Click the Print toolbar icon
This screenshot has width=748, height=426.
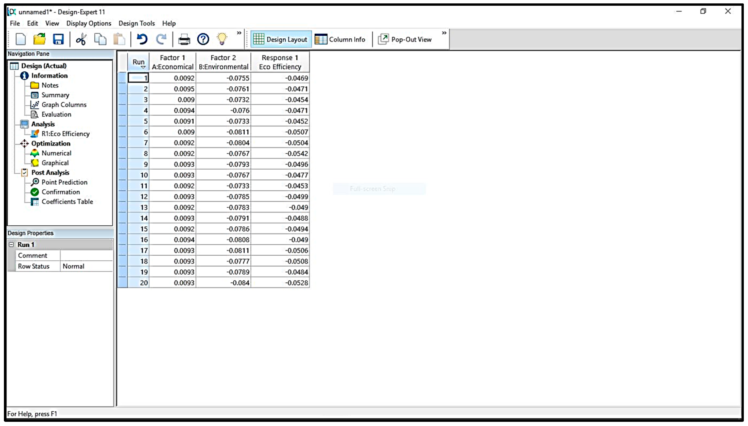(184, 39)
